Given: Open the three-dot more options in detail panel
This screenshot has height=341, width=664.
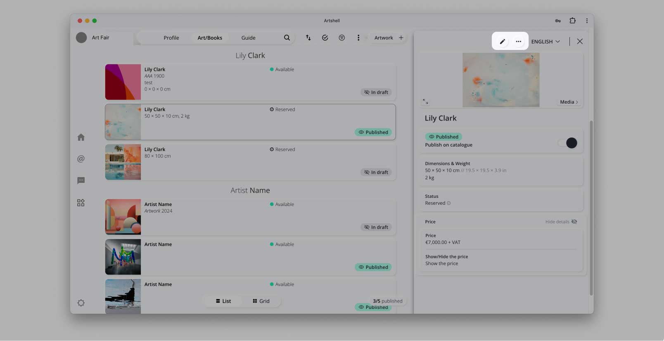Looking at the screenshot, I should pos(518,41).
